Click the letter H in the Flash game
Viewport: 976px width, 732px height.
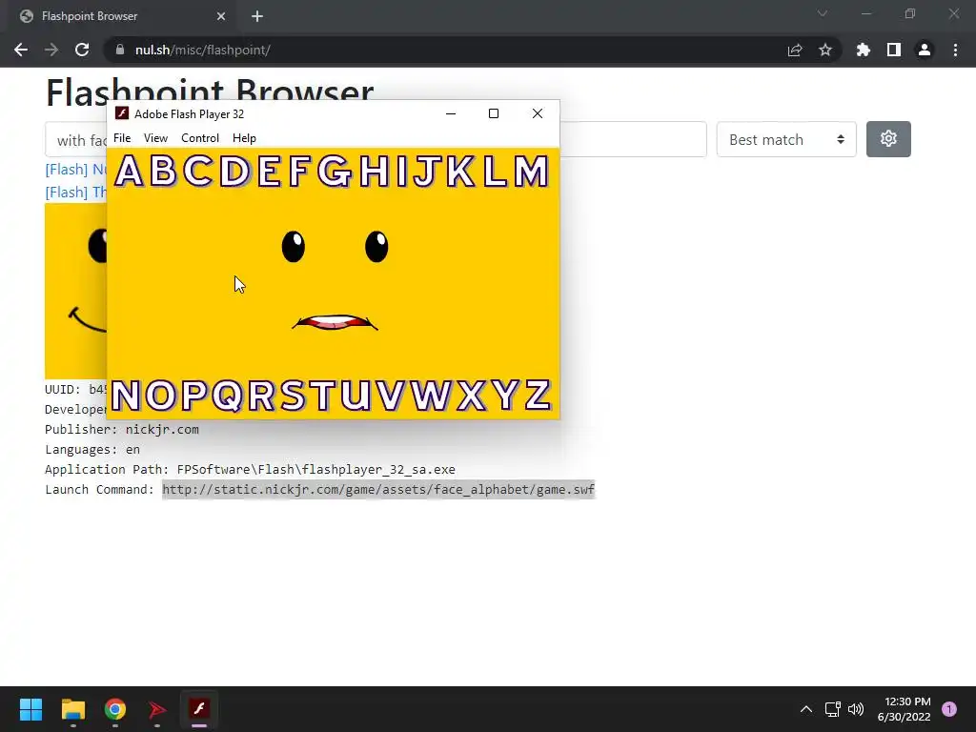[374, 172]
